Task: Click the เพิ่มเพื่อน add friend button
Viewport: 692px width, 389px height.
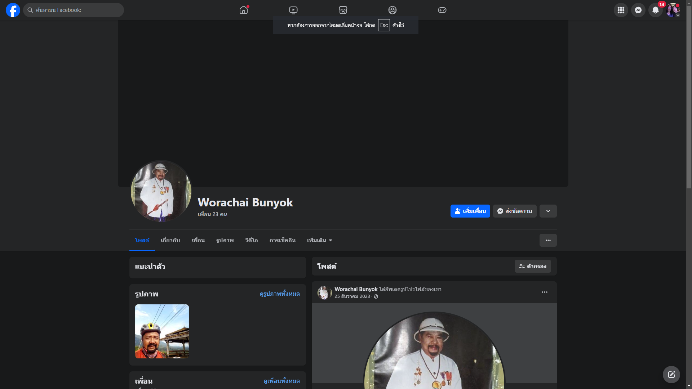Action: point(470,211)
